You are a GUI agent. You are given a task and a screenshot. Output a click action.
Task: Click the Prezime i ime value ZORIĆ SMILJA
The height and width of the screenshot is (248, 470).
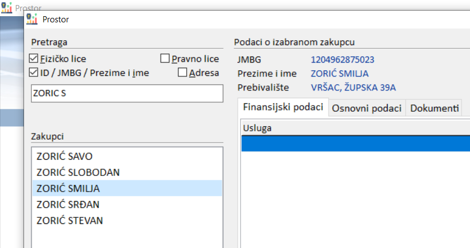click(340, 73)
